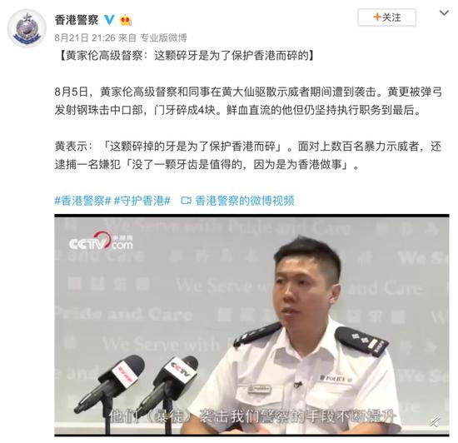458x443 pixels.
Task: Toggle the muted sound icon in video
Action: coord(435,421)
